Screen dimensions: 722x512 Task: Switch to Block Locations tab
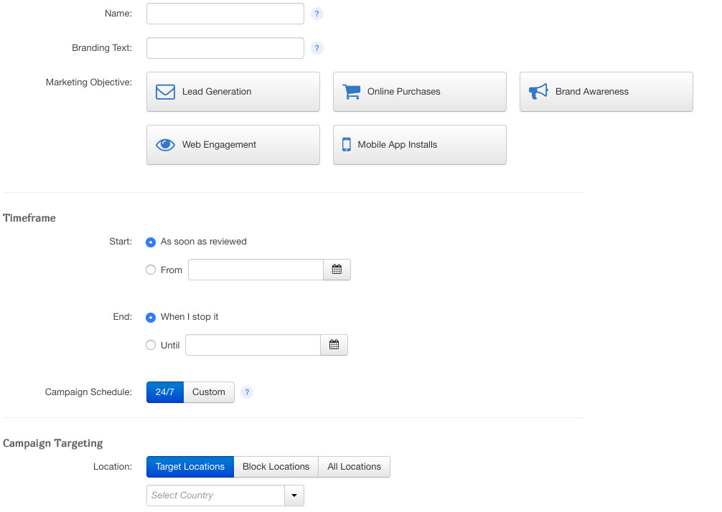[x=276, y=467]
